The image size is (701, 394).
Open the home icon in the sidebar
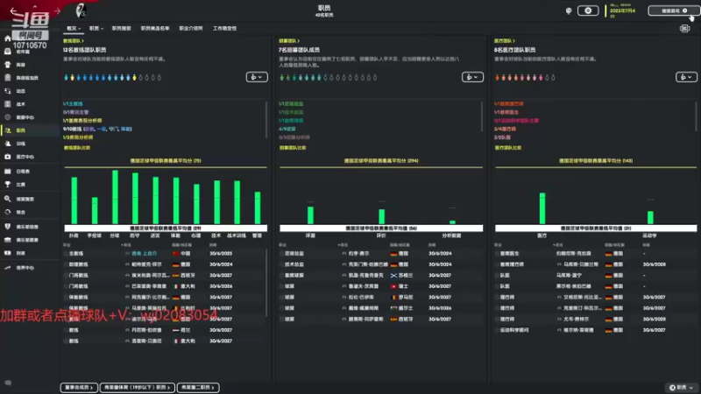8,39
